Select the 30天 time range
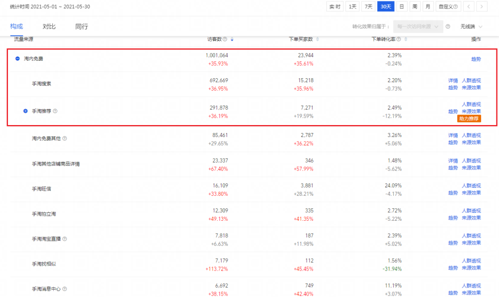Viewport: 499px width, 297px height. pos(386,6)
